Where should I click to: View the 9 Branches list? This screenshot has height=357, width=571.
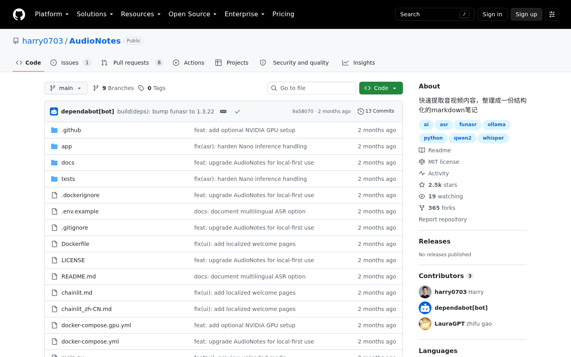point(113,88)
